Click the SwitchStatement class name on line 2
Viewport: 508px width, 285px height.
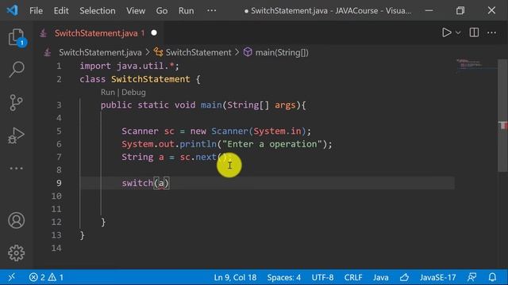tap(150, 79)
